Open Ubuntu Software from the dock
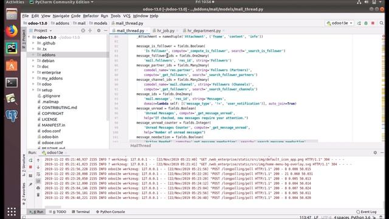Screen dimensions: 389x219 [x=12, y=66]
